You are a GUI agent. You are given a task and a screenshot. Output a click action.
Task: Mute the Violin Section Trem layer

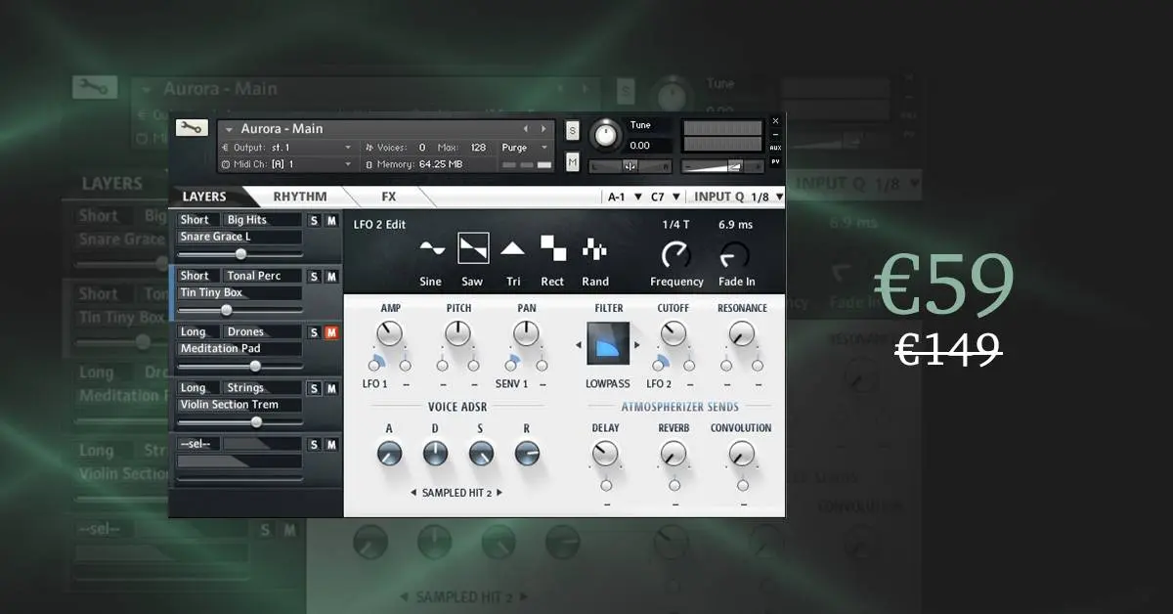click(x=331, y=388)
